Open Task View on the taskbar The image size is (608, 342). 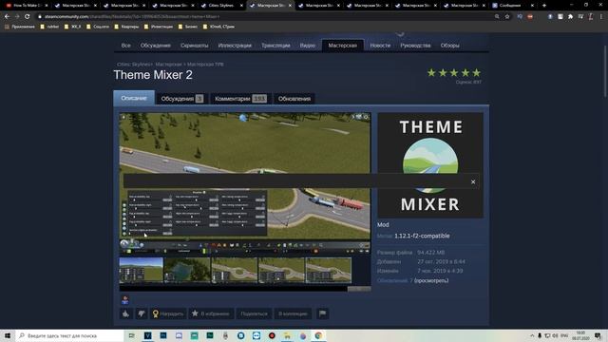(132, 335)
